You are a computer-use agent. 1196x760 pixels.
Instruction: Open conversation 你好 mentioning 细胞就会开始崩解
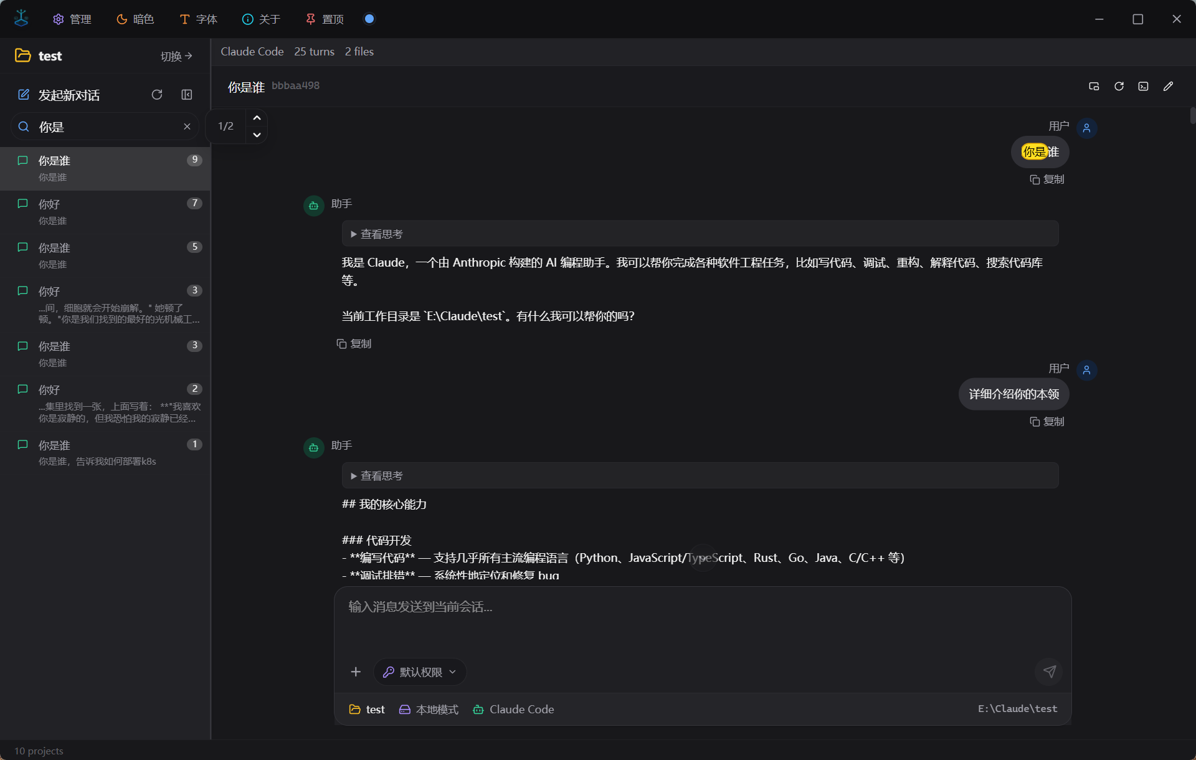(105, 305)
